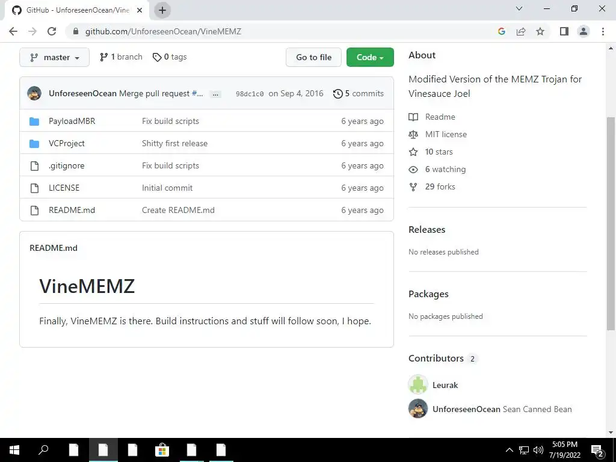Open the MIT license link
This screenshot has width=616, height=462.
[x=438, y=134]
